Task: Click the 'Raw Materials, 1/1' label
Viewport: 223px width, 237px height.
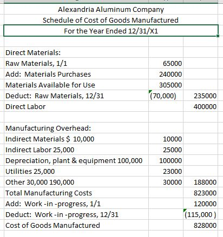Action: (x=36, y=64)
